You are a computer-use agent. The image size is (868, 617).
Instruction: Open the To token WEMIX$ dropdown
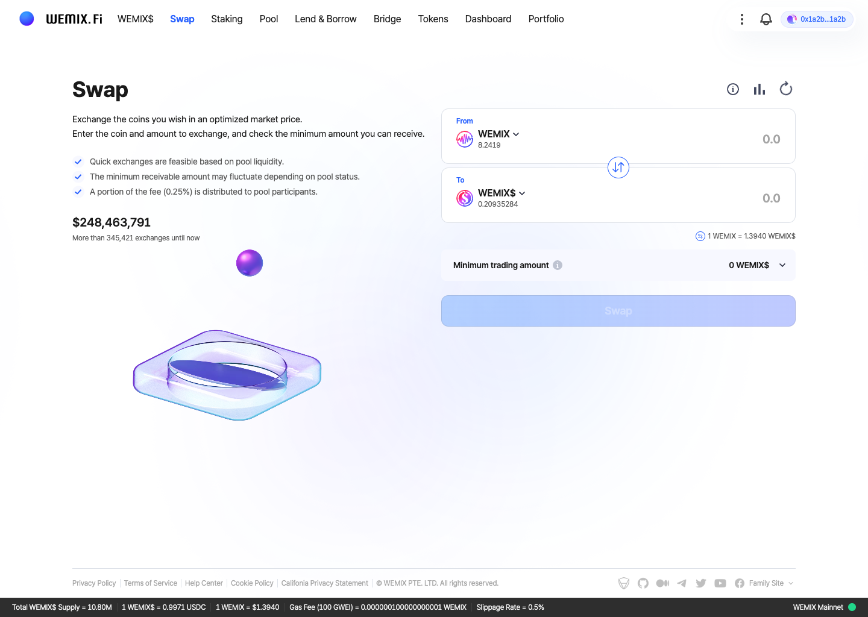502,193
